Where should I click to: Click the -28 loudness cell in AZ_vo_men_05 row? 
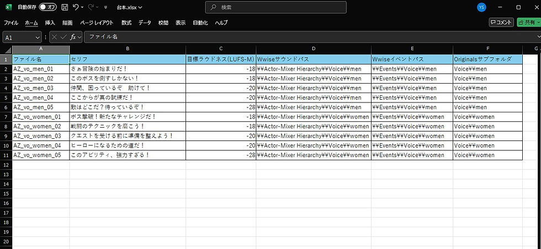pyautogui.click(x=221, y=107)
